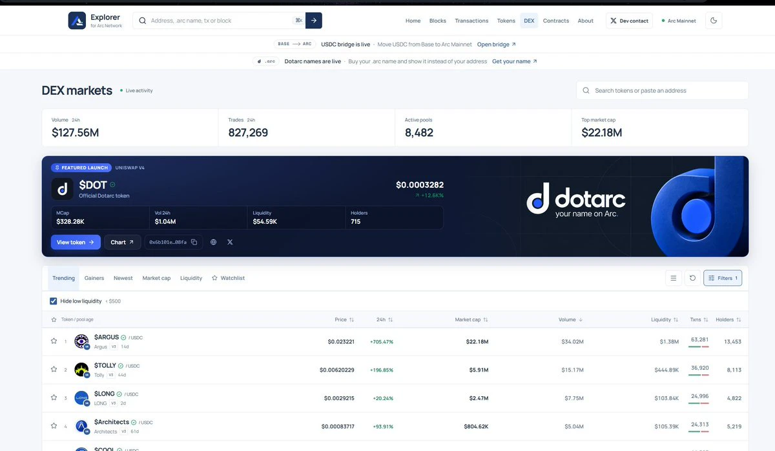This screenshot has height=451, width=775.
Task: Switch to the Newest tab
Action: coord(123,278)
